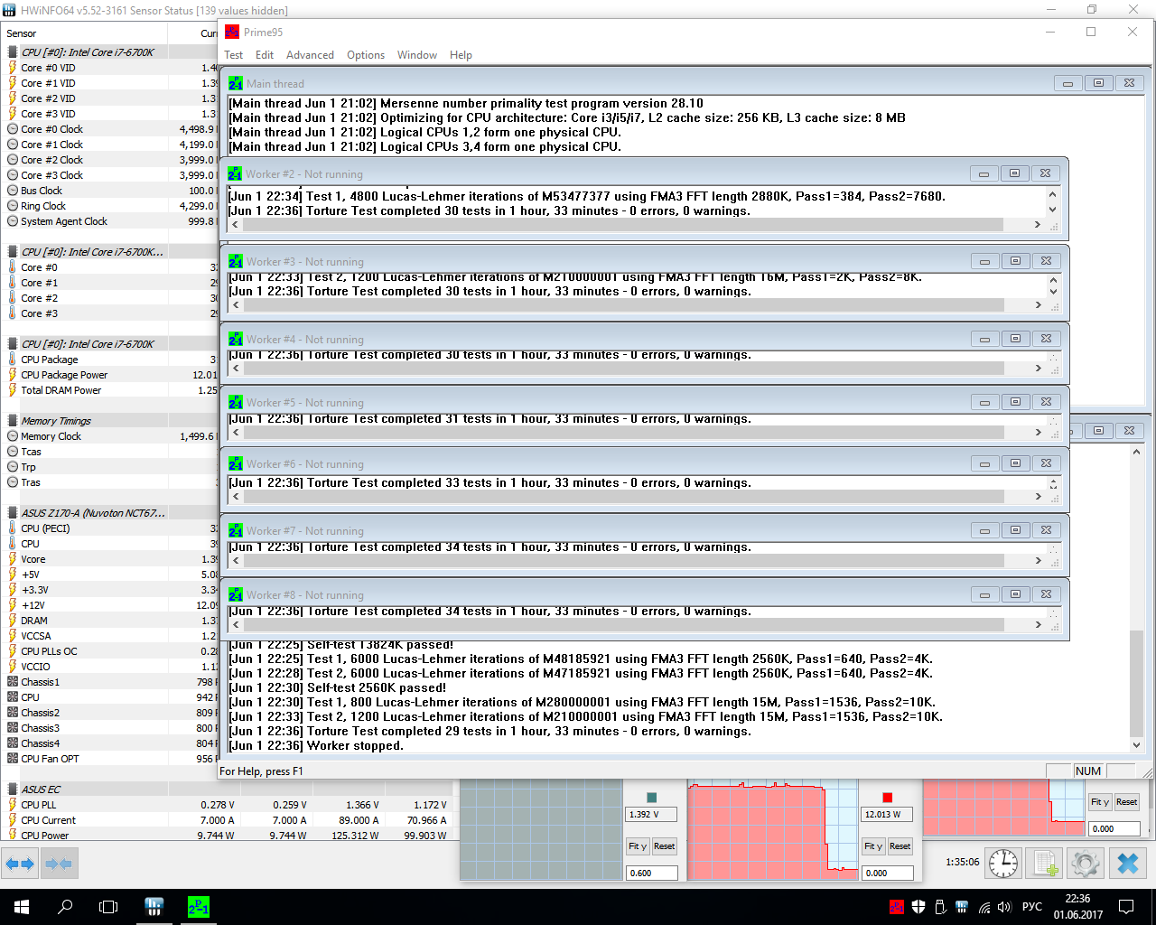Close sensors with the blue X icon
This screenshot has width=1156, height=925.
(1128, 863)
